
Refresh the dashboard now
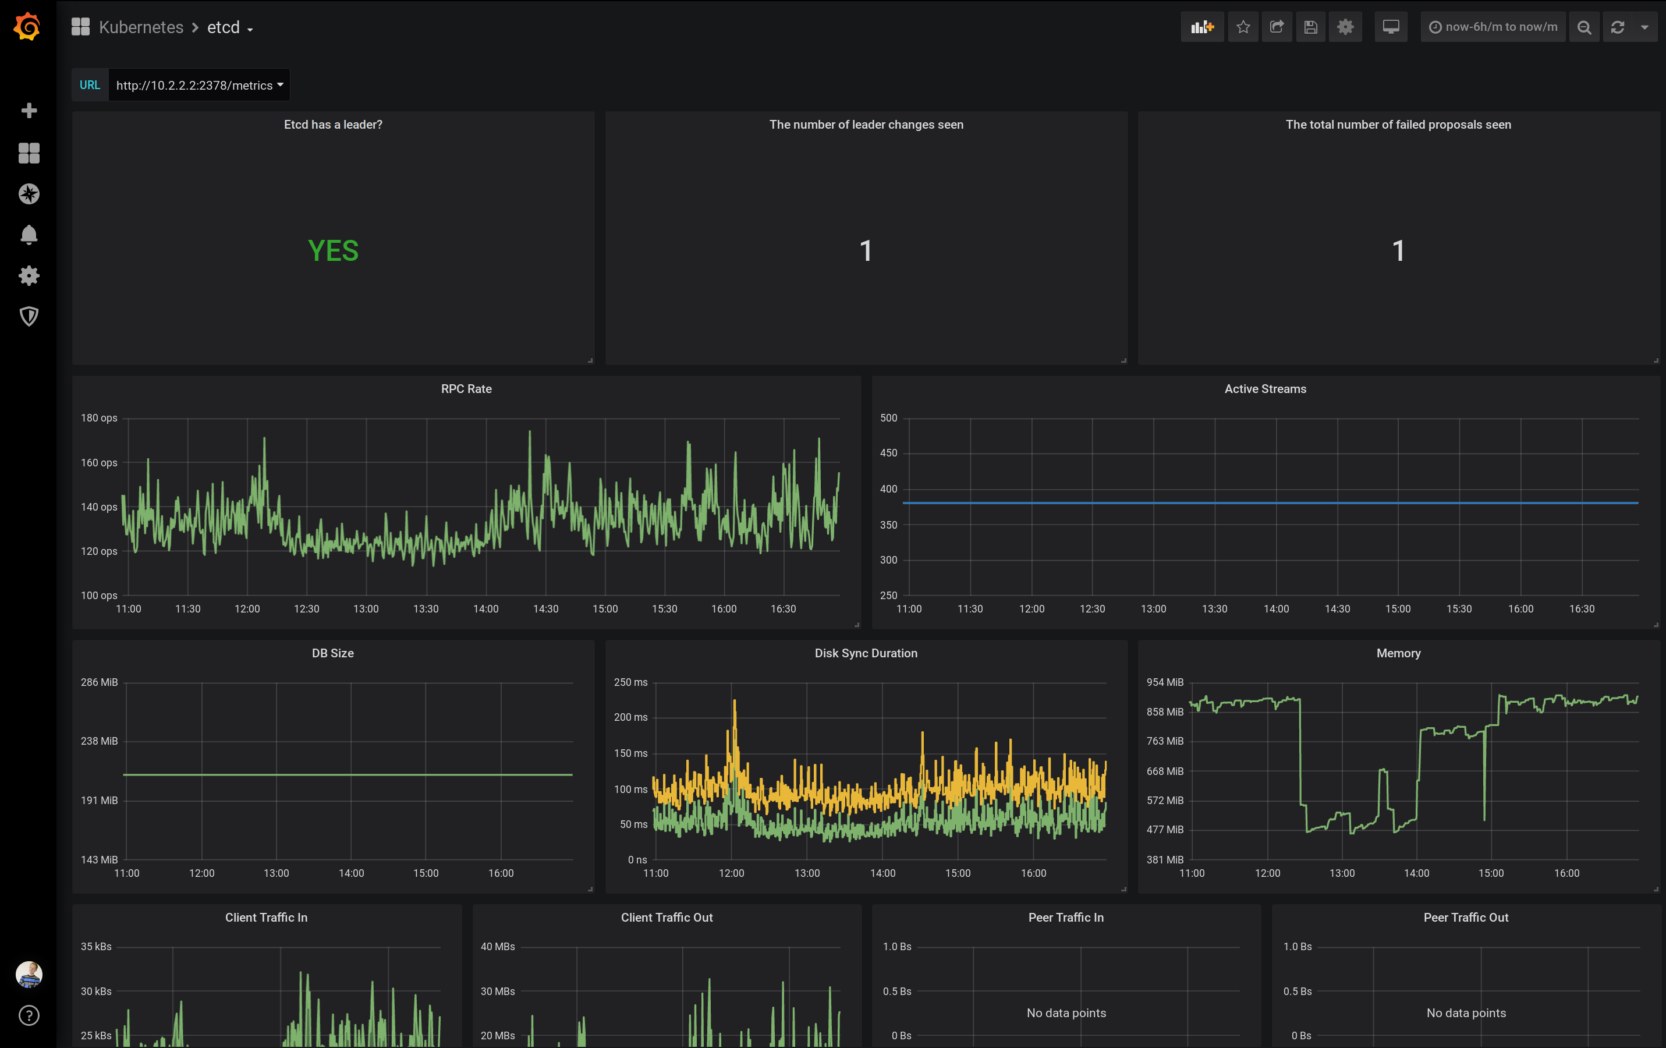click(x=1618, y=27)
